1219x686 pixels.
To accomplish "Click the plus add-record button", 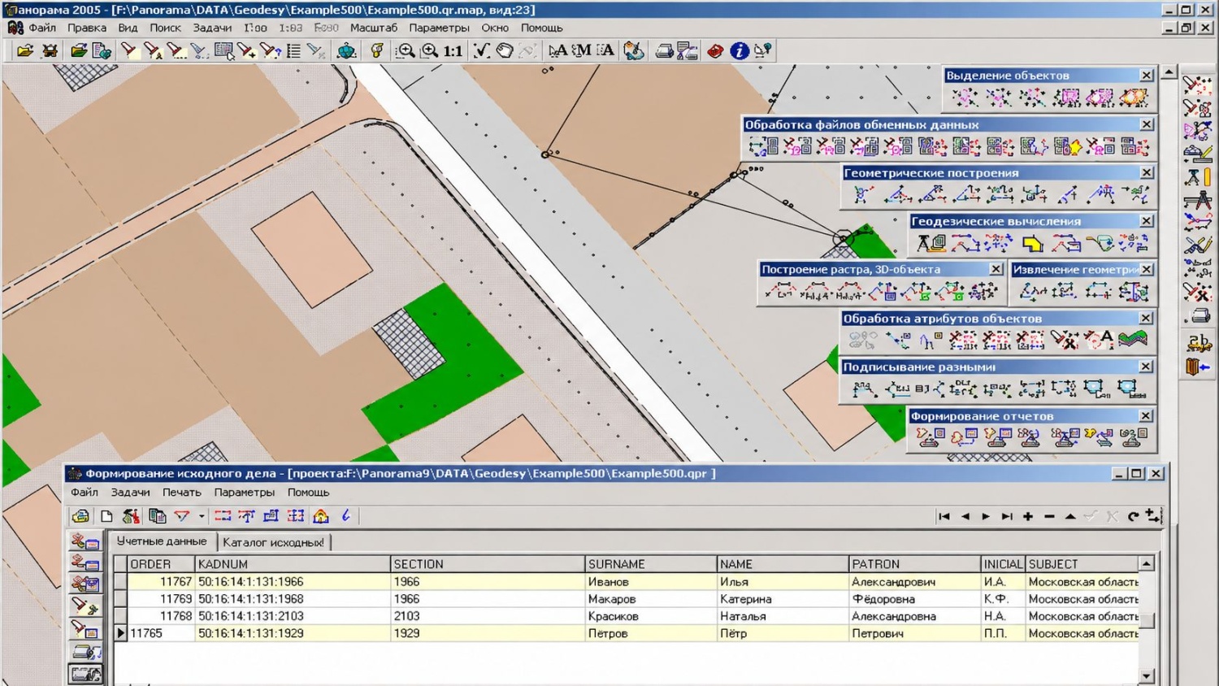I will pos(1028,516).
